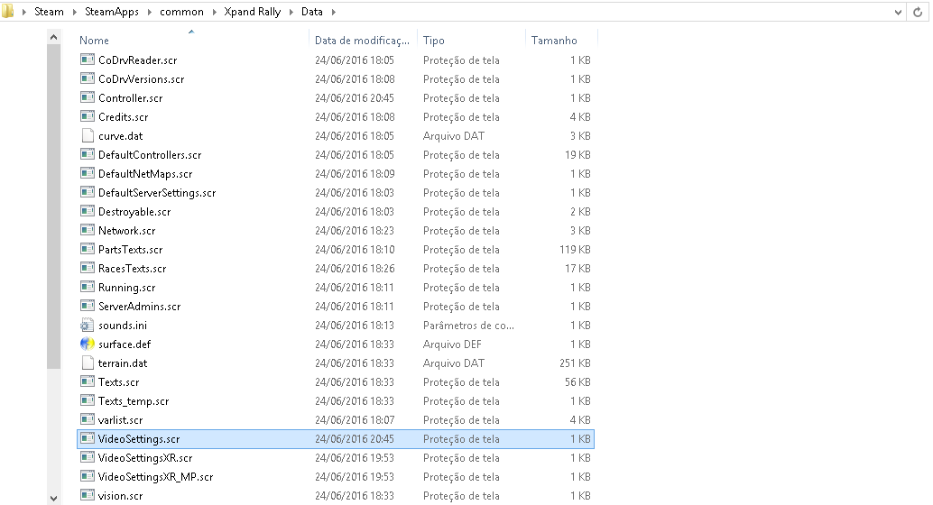Click the VideoSettingsXR_MP.scr file icon
933x505 pixels.
tap(88, 476)
